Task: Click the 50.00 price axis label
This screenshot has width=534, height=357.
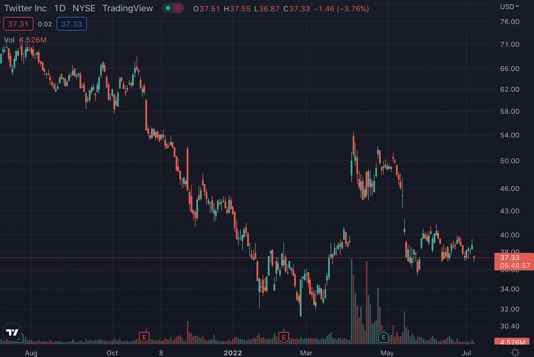Action: pos(510,161)
